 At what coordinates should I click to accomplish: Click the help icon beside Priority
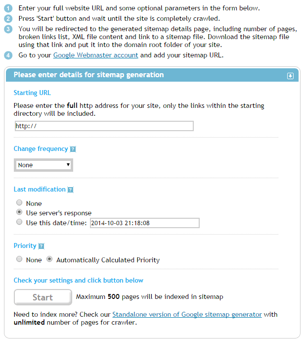coord(41,246)
